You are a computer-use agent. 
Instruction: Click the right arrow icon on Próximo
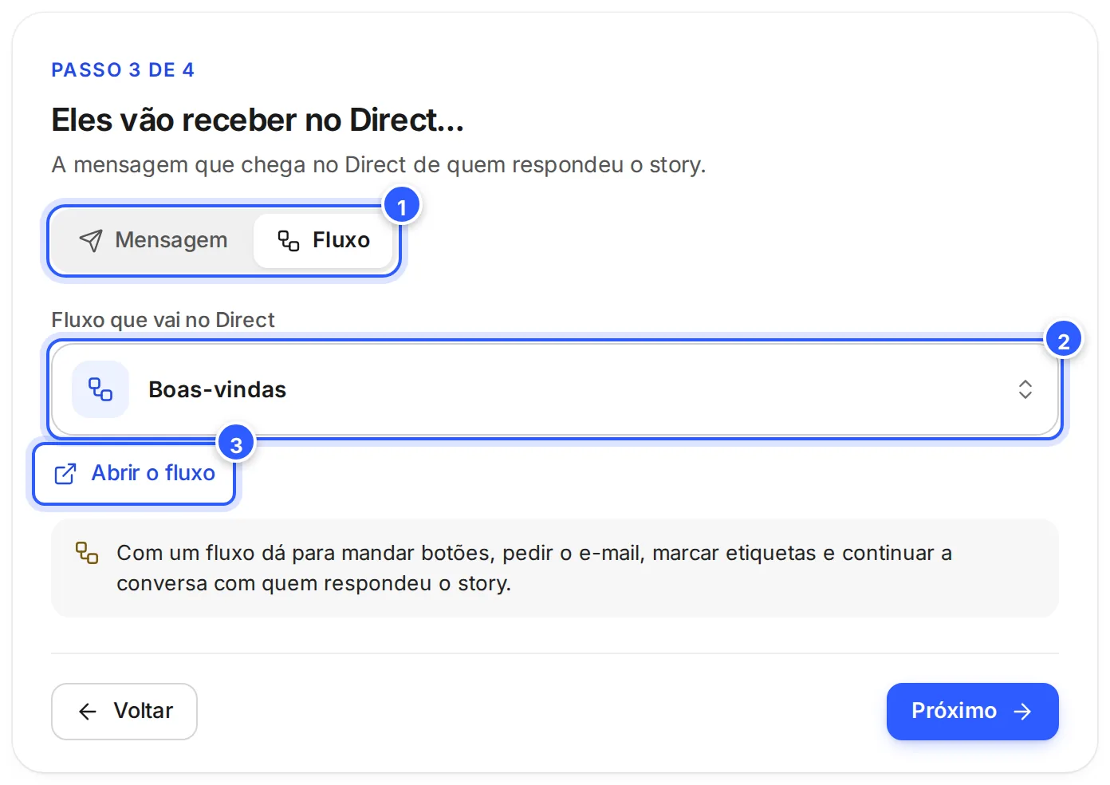(x=1023, y=712)
